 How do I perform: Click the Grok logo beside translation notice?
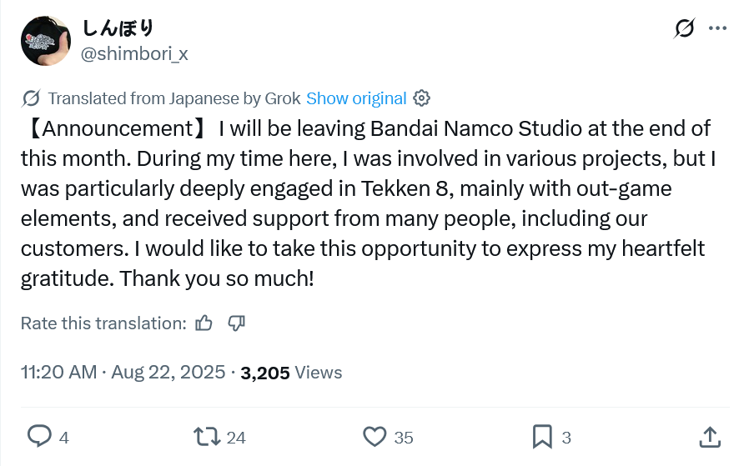(x=31, y=98)
